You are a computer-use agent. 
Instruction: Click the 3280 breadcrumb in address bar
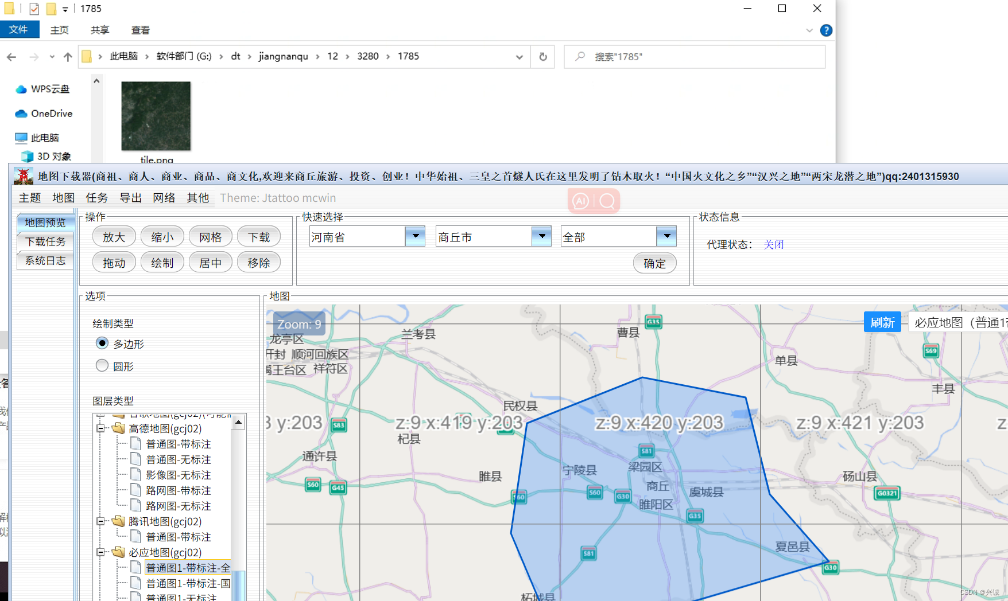[x=368, y=56]
